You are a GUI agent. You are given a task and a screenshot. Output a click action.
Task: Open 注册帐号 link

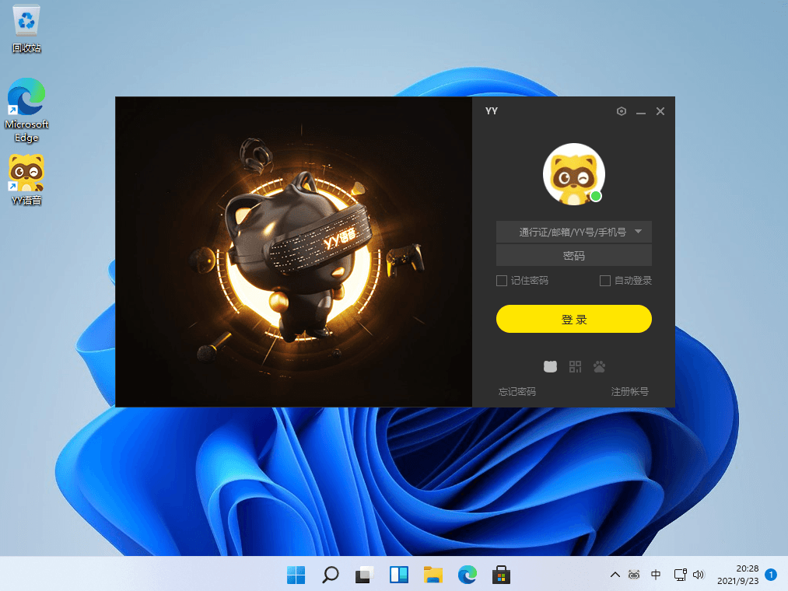tap(629, 391)
